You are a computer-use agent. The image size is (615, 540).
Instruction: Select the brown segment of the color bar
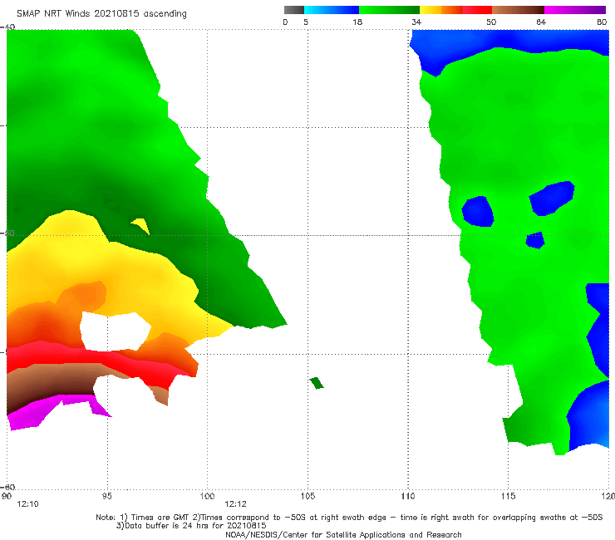(x=518, y=10)
